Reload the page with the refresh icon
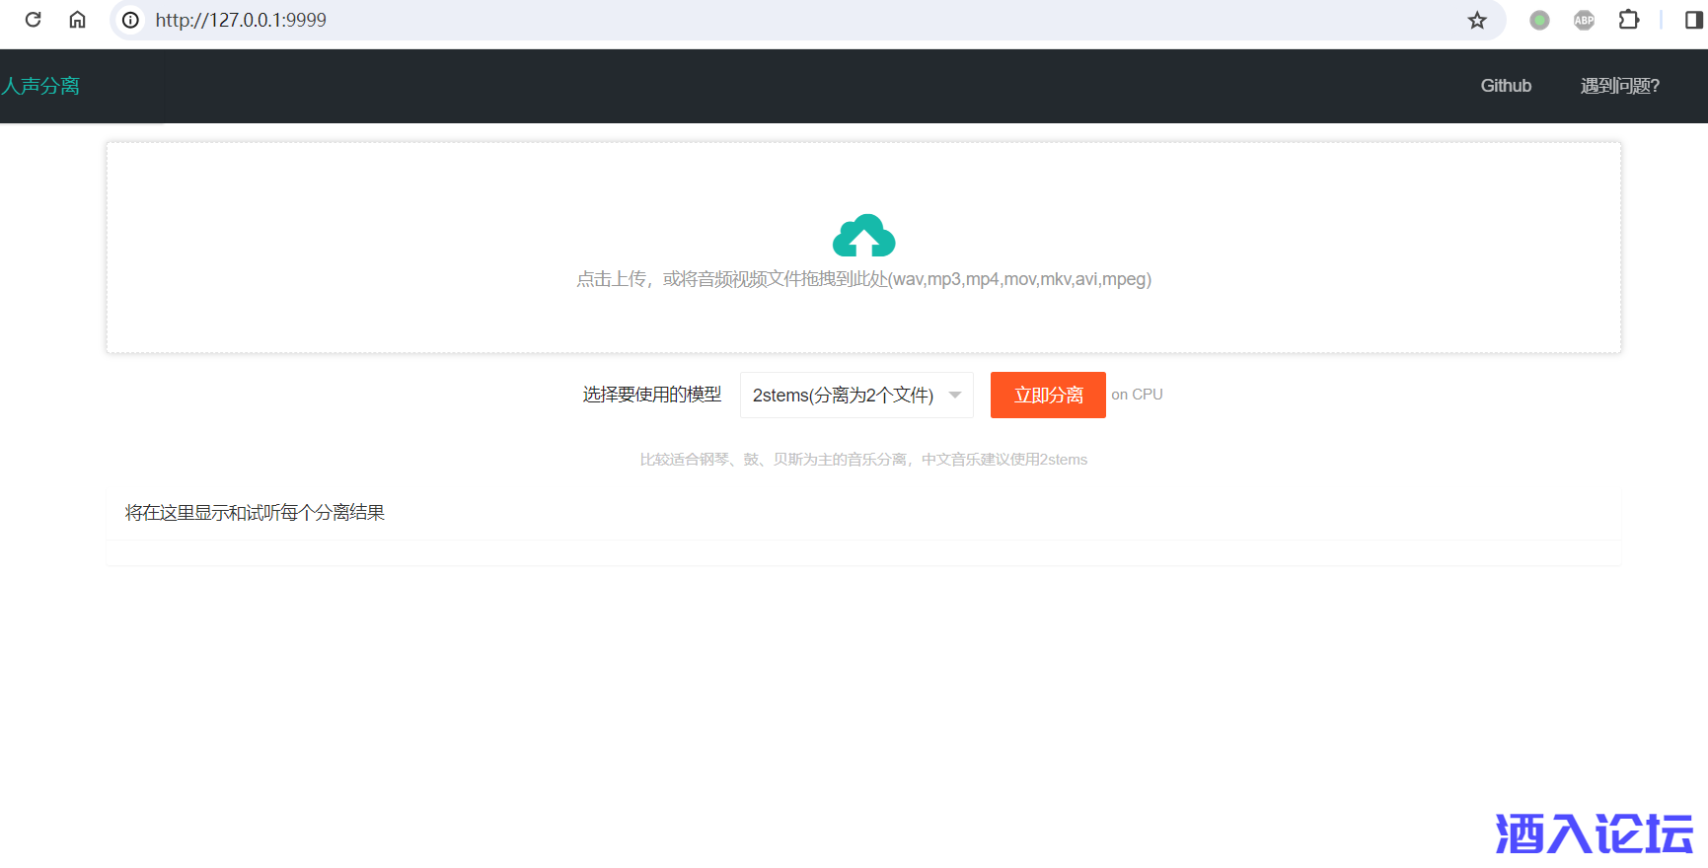Image resolution: width=1708 pixels, height=868 pixels. 33,20
